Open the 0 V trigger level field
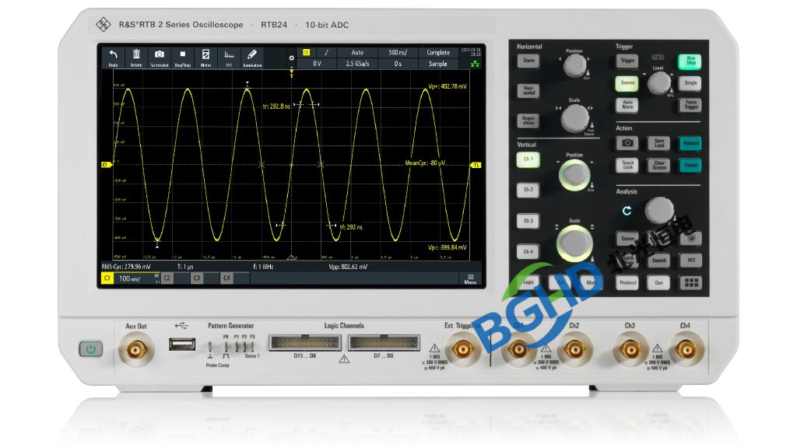Image resolution: width=797 pixels, height=448 pixels. pyautogui.click(x=317, y=64)
